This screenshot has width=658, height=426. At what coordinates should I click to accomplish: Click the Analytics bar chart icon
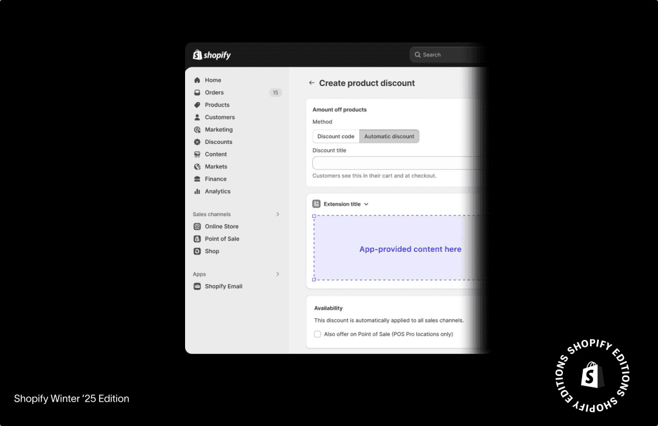point(197,191)
